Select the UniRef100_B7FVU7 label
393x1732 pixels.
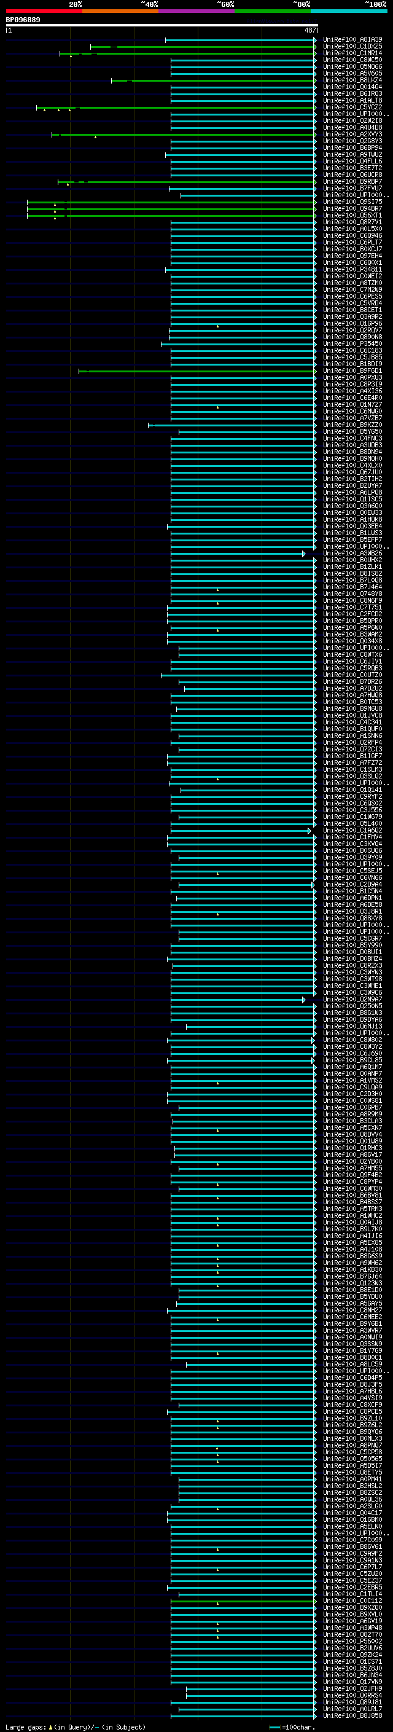pos(352,188)
